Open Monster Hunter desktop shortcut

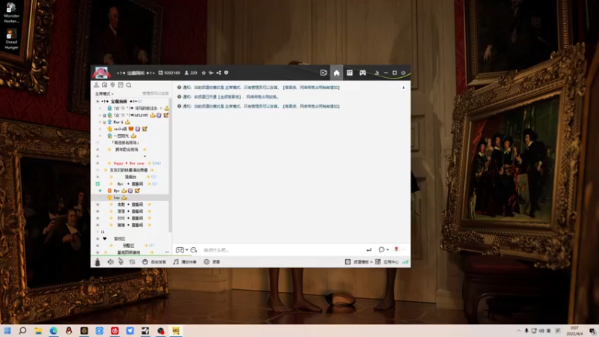tap(11, 13)
